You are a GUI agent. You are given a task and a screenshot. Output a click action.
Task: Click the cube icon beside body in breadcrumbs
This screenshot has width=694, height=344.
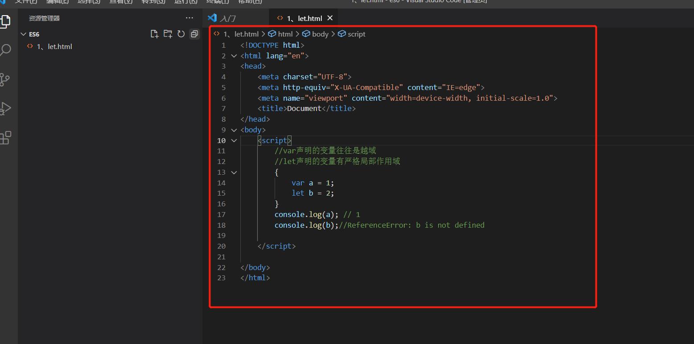point(306,34)
